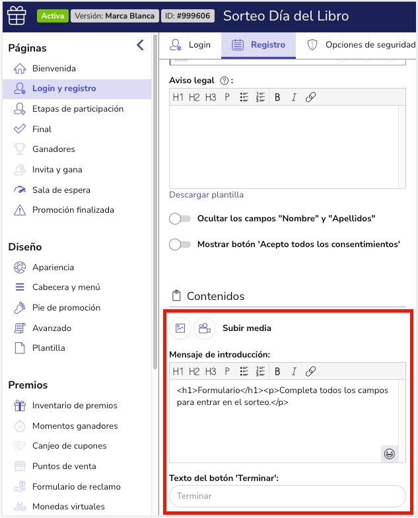
Task: Open the emoji picker in introduction editor
Action: tap(390, 454)
